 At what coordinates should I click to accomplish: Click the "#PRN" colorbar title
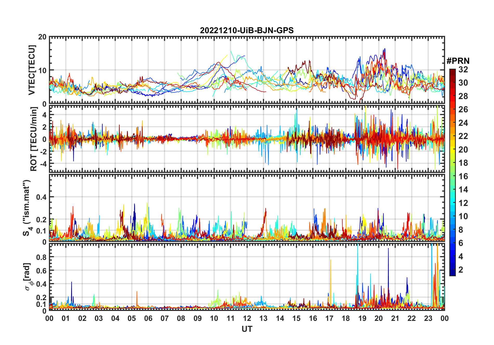(458, 61)
